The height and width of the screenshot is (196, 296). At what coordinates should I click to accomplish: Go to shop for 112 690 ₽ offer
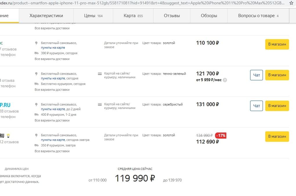tap(277, 137)
